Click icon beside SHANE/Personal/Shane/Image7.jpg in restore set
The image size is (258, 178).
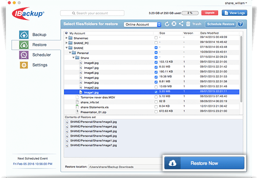[67, 145]
